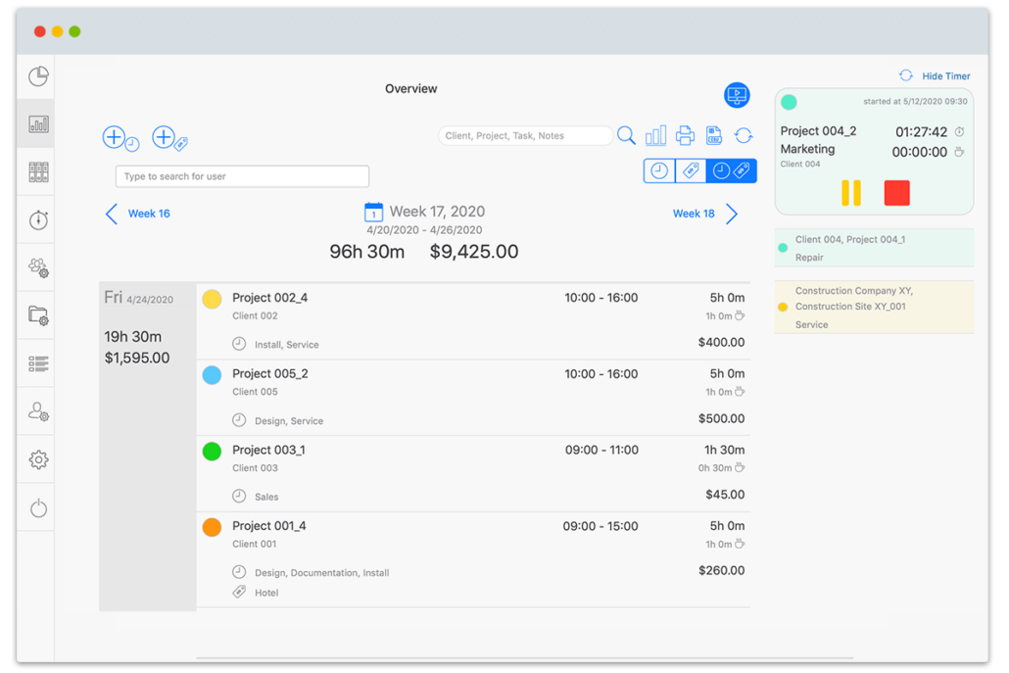Switch view to show money amounts only
The height and width of the screenshot is (673, 1009).
[690, 170]
